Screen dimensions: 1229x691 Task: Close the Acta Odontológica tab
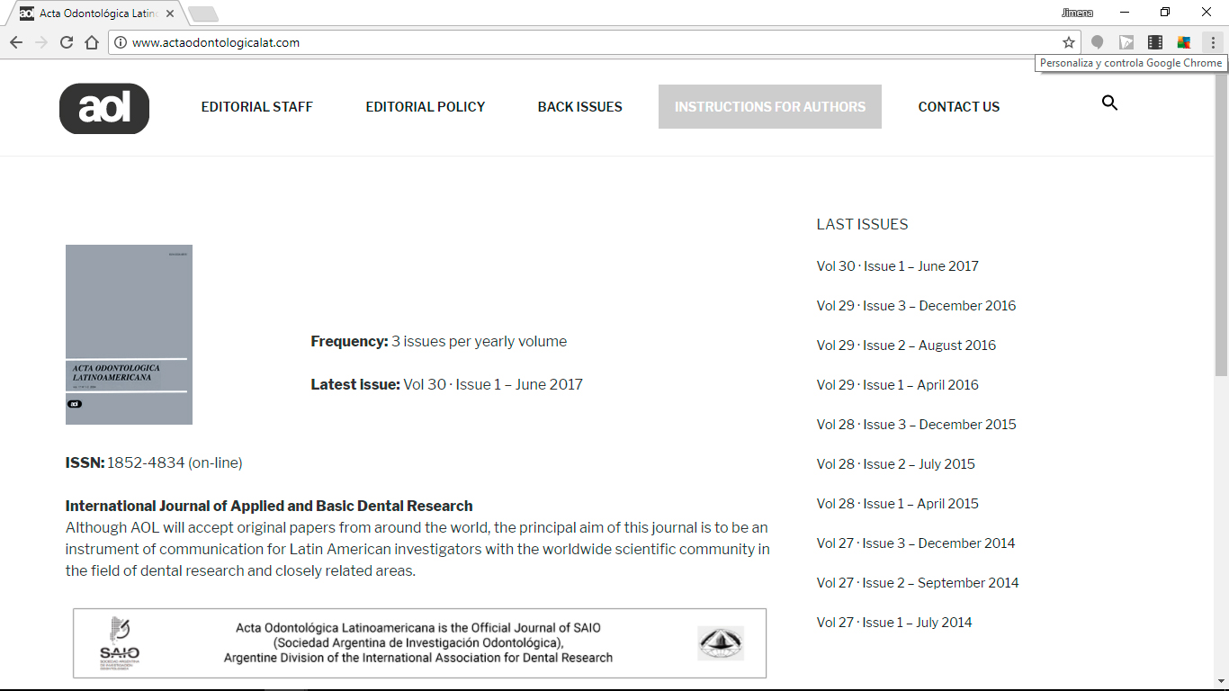[x=170, y=13]
